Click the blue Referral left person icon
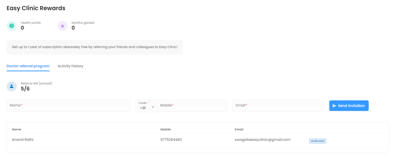Image resolution: width=394 pixels, height=157 pixels. (12, 87)
